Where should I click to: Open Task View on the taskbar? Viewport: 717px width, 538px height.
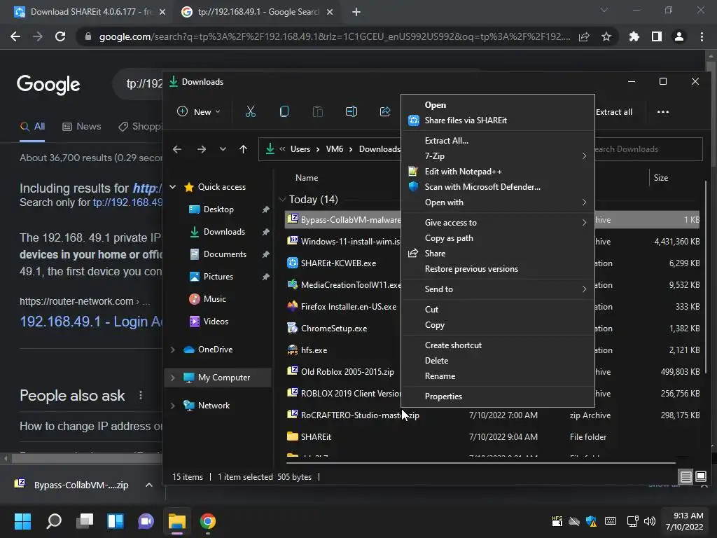85,521
